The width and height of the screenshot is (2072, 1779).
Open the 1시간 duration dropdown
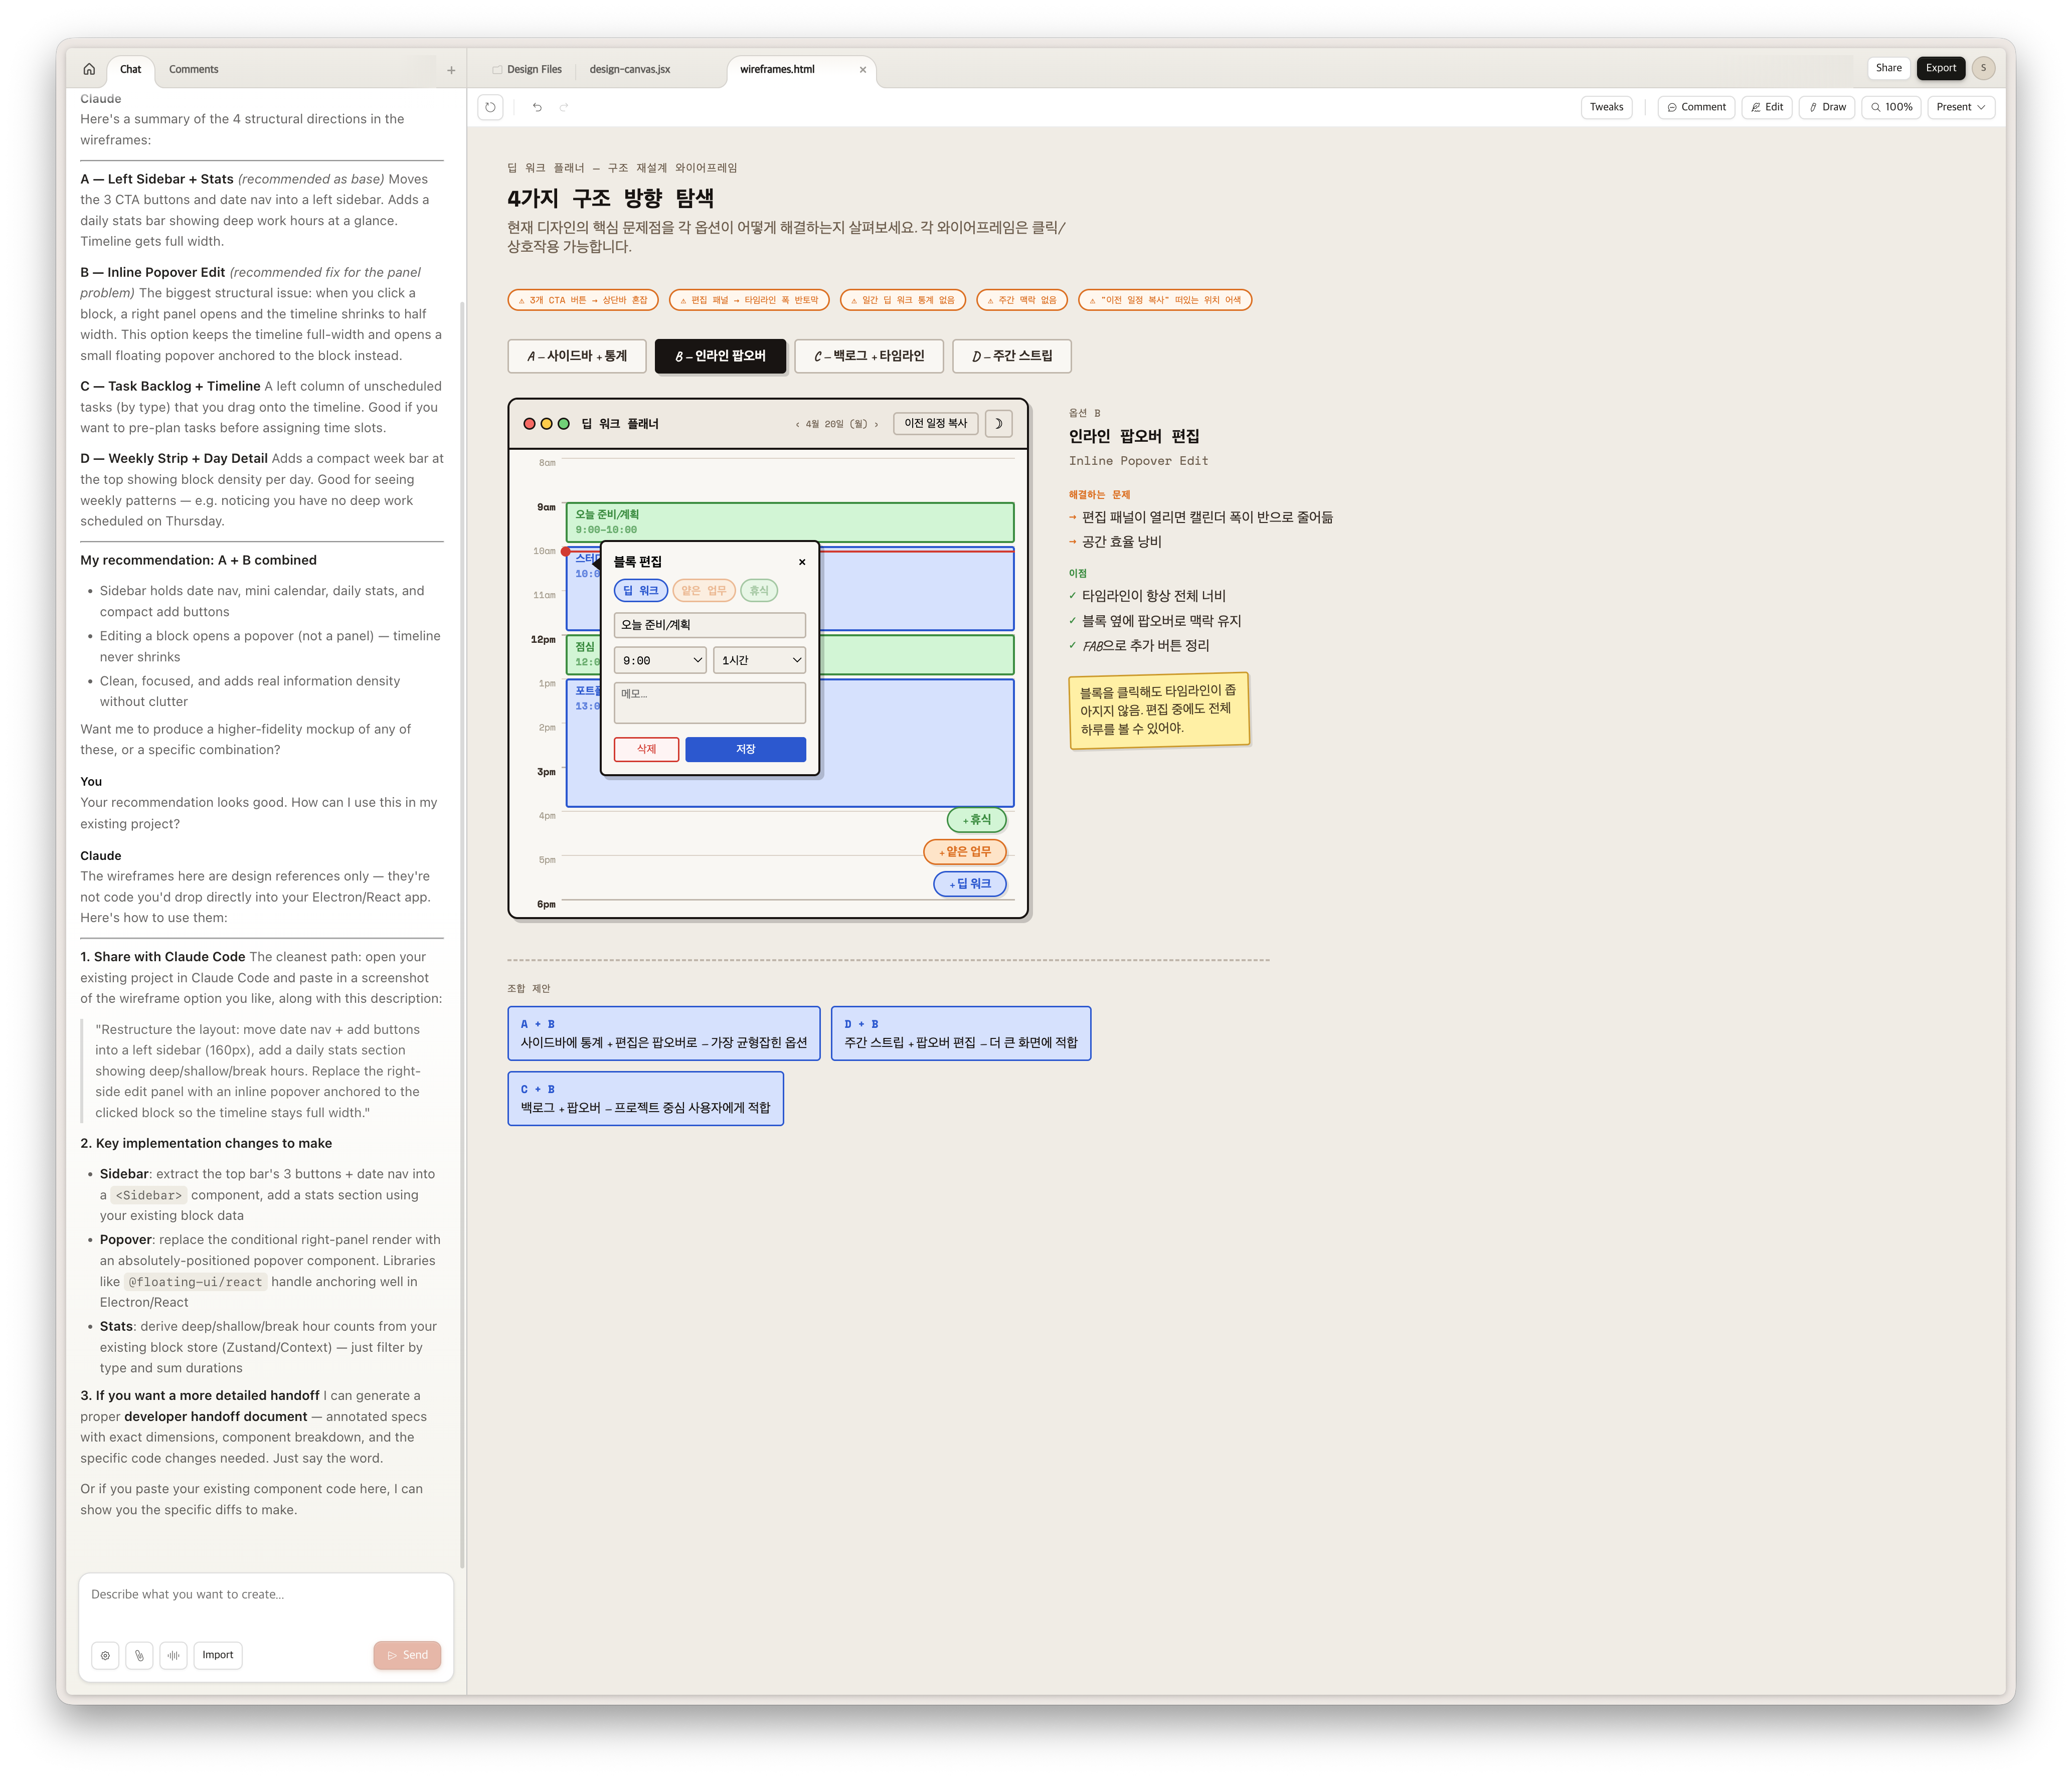click(x=759, y=660)
